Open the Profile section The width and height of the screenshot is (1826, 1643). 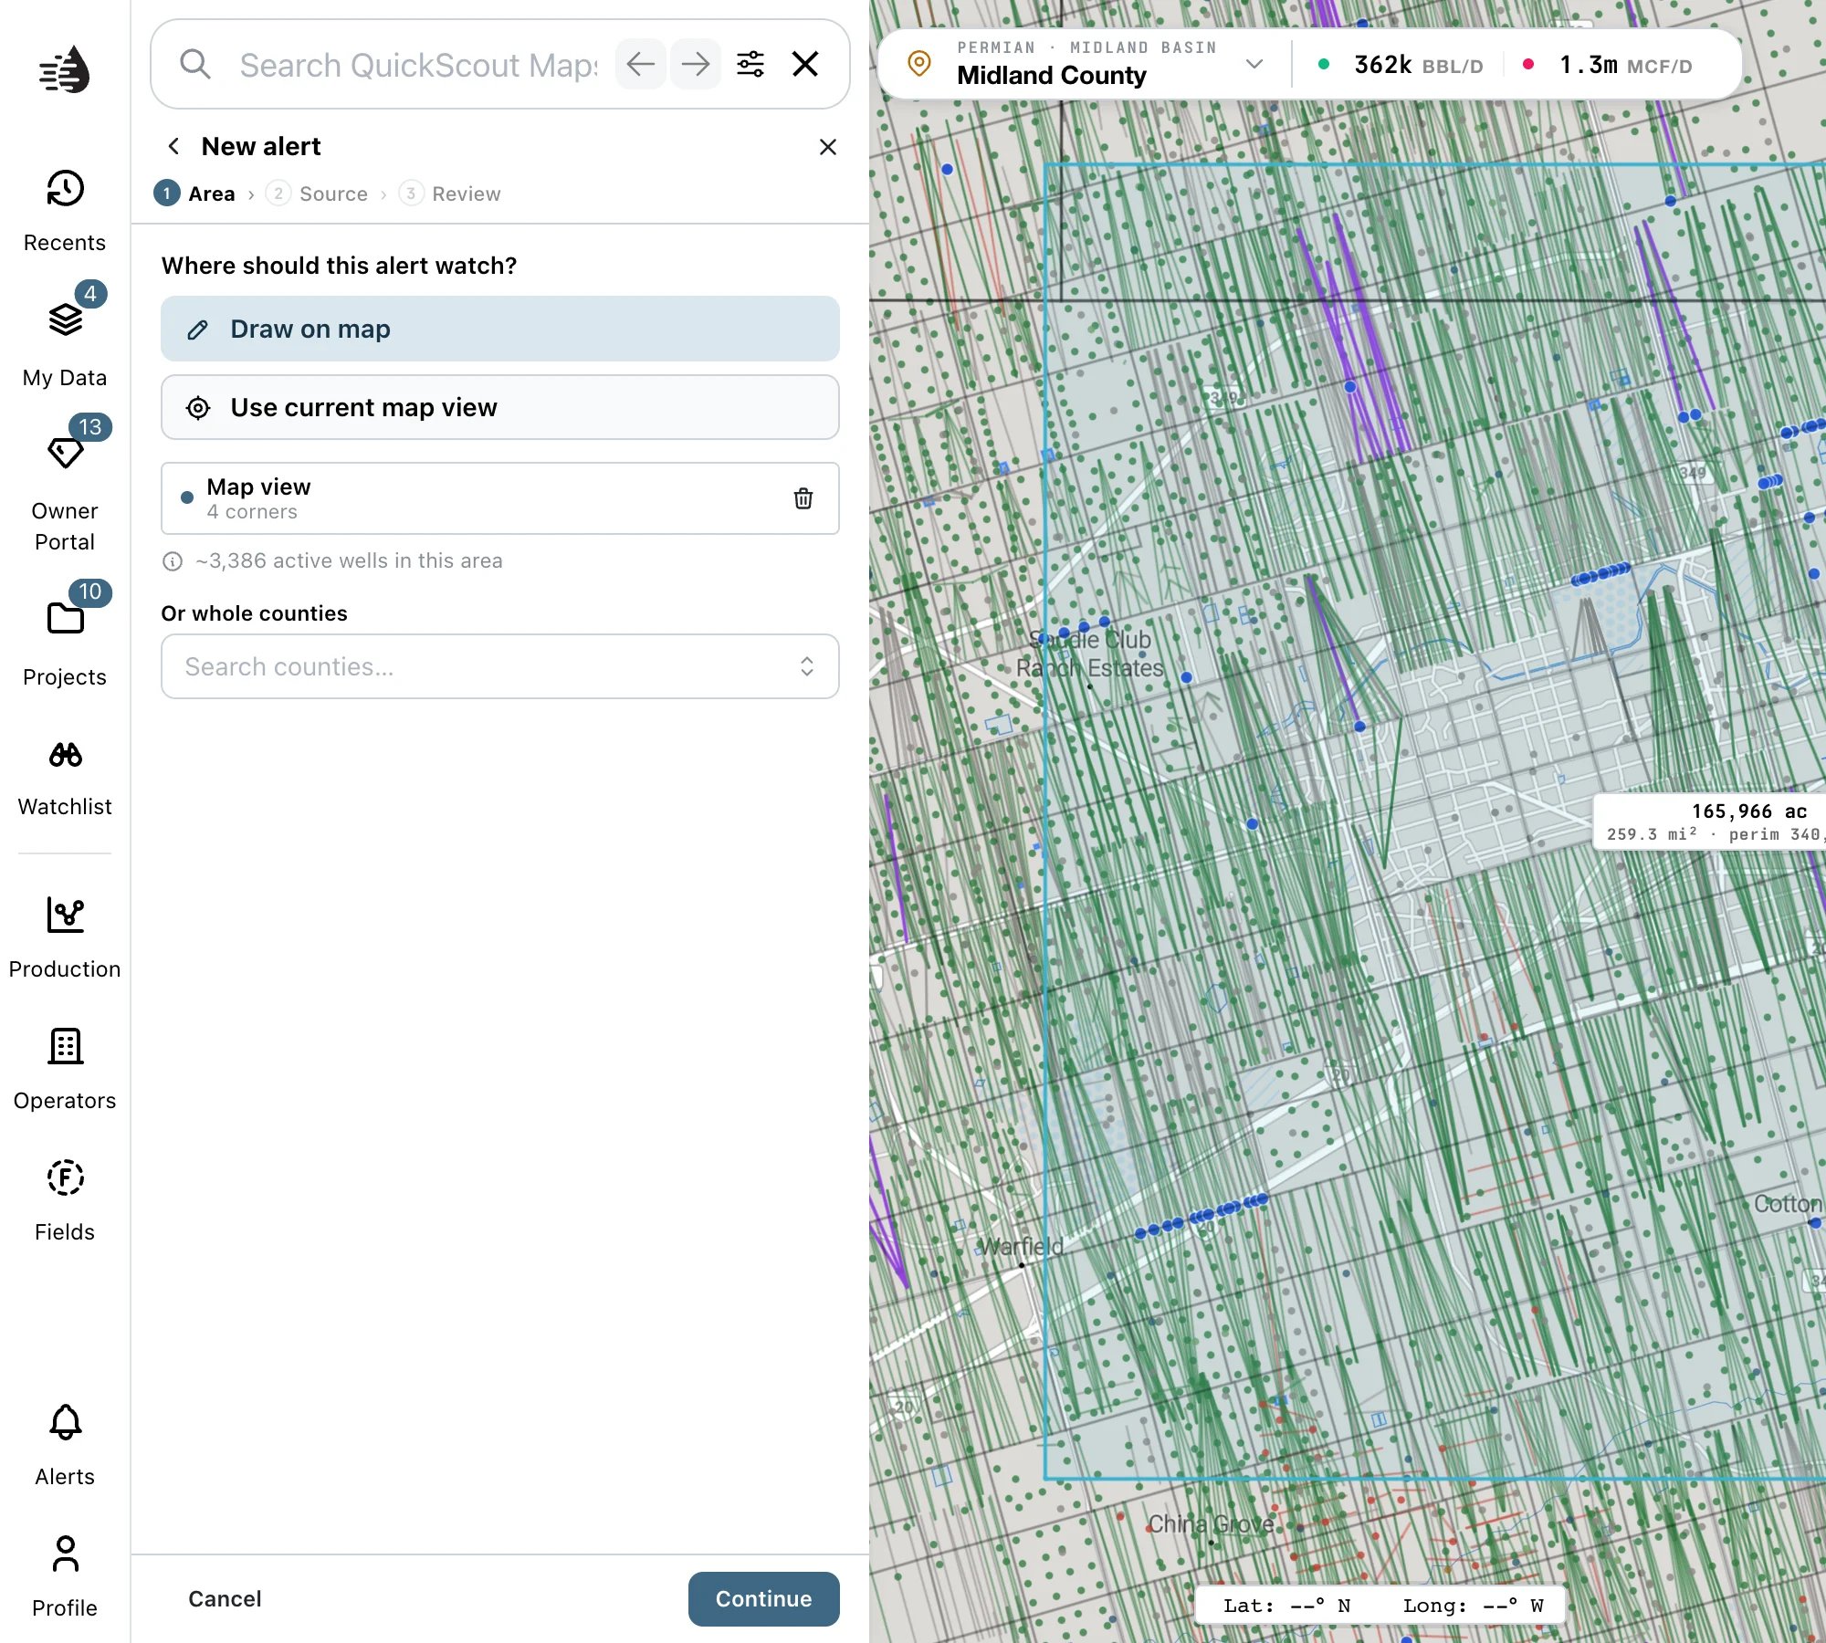point(64,1575)
